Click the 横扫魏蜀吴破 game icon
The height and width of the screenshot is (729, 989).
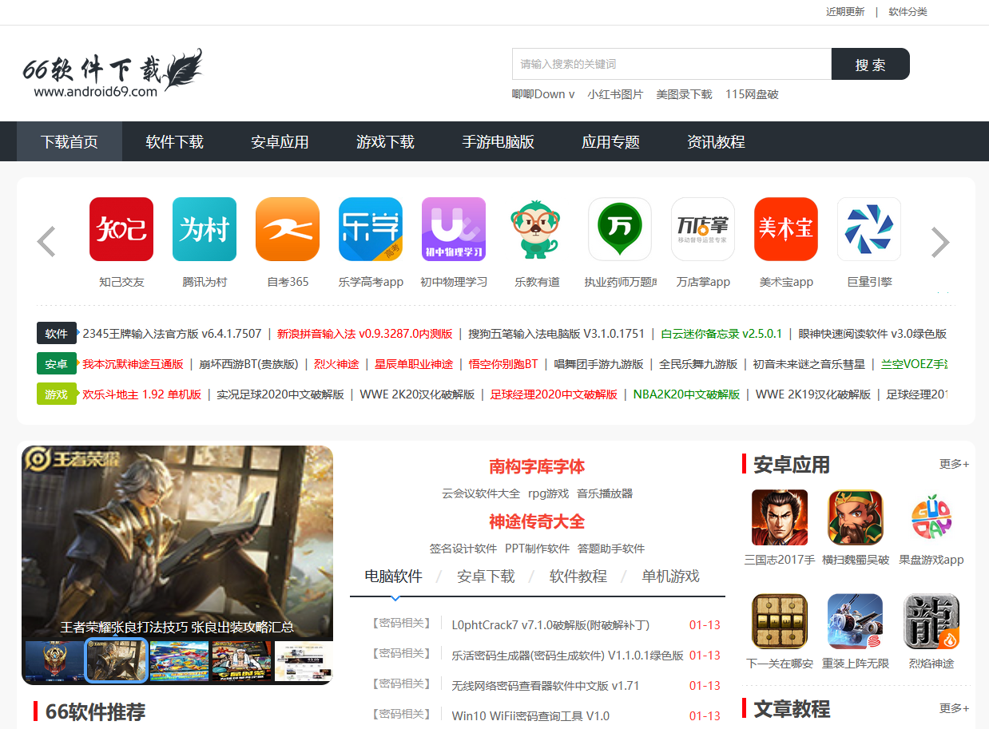click(856, 517)
